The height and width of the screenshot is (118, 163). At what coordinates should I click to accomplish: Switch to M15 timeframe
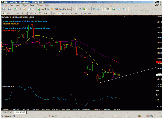coord(63,13)
